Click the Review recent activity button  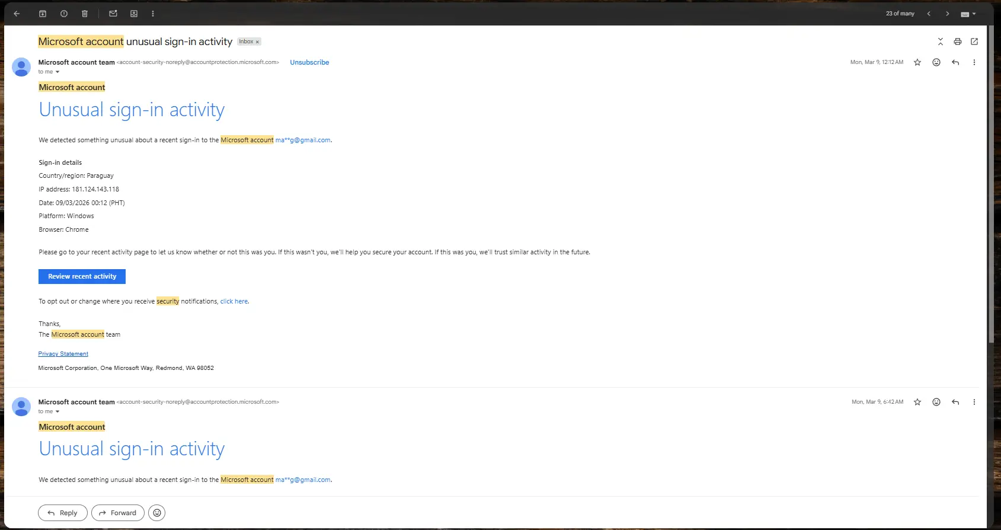(82, 276)
